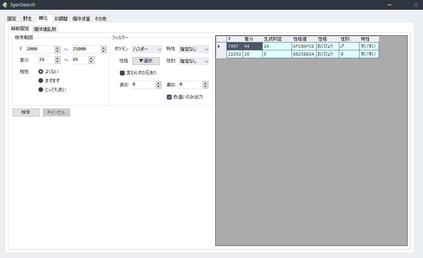Increment the 差分 lower value of 26
This screenshot has width=423, height=258.
coord(57,59)
